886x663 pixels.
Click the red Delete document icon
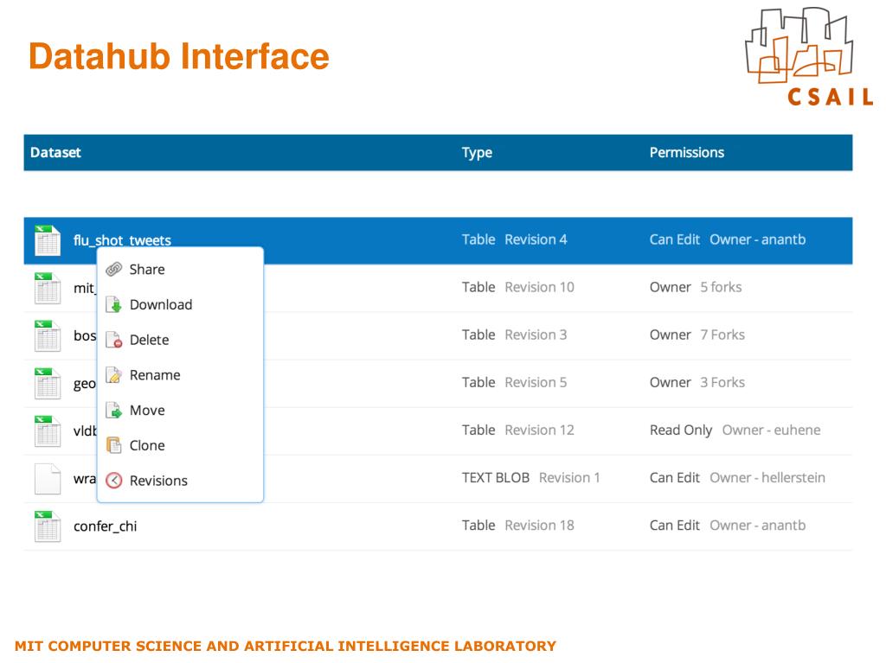tap(114, 340)
